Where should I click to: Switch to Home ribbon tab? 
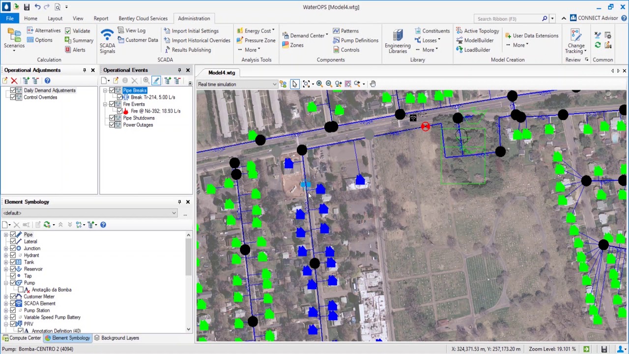(30, 18)
